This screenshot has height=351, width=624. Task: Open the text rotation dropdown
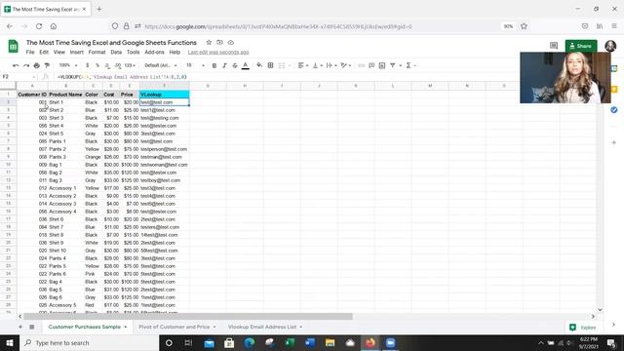pos(346,65)
